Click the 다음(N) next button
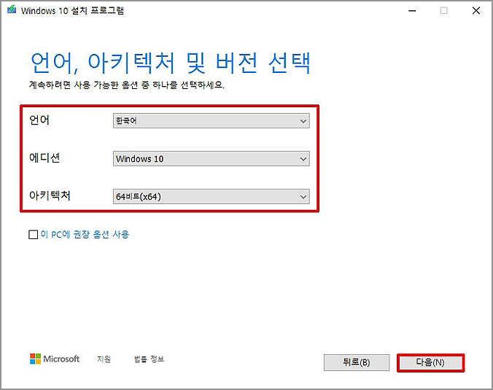 coord(430,362)
